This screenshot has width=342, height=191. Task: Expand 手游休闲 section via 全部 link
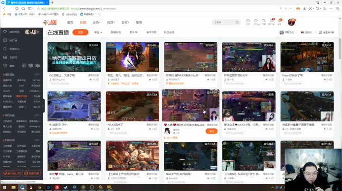(x=37, y=140)
